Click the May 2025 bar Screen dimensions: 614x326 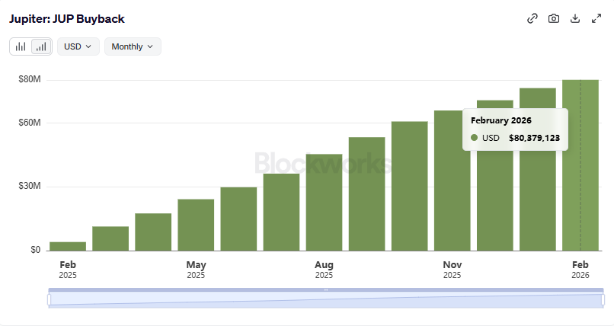point(196,225)
